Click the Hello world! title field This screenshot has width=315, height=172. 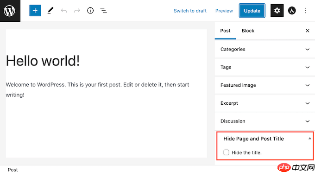point(106,61)
